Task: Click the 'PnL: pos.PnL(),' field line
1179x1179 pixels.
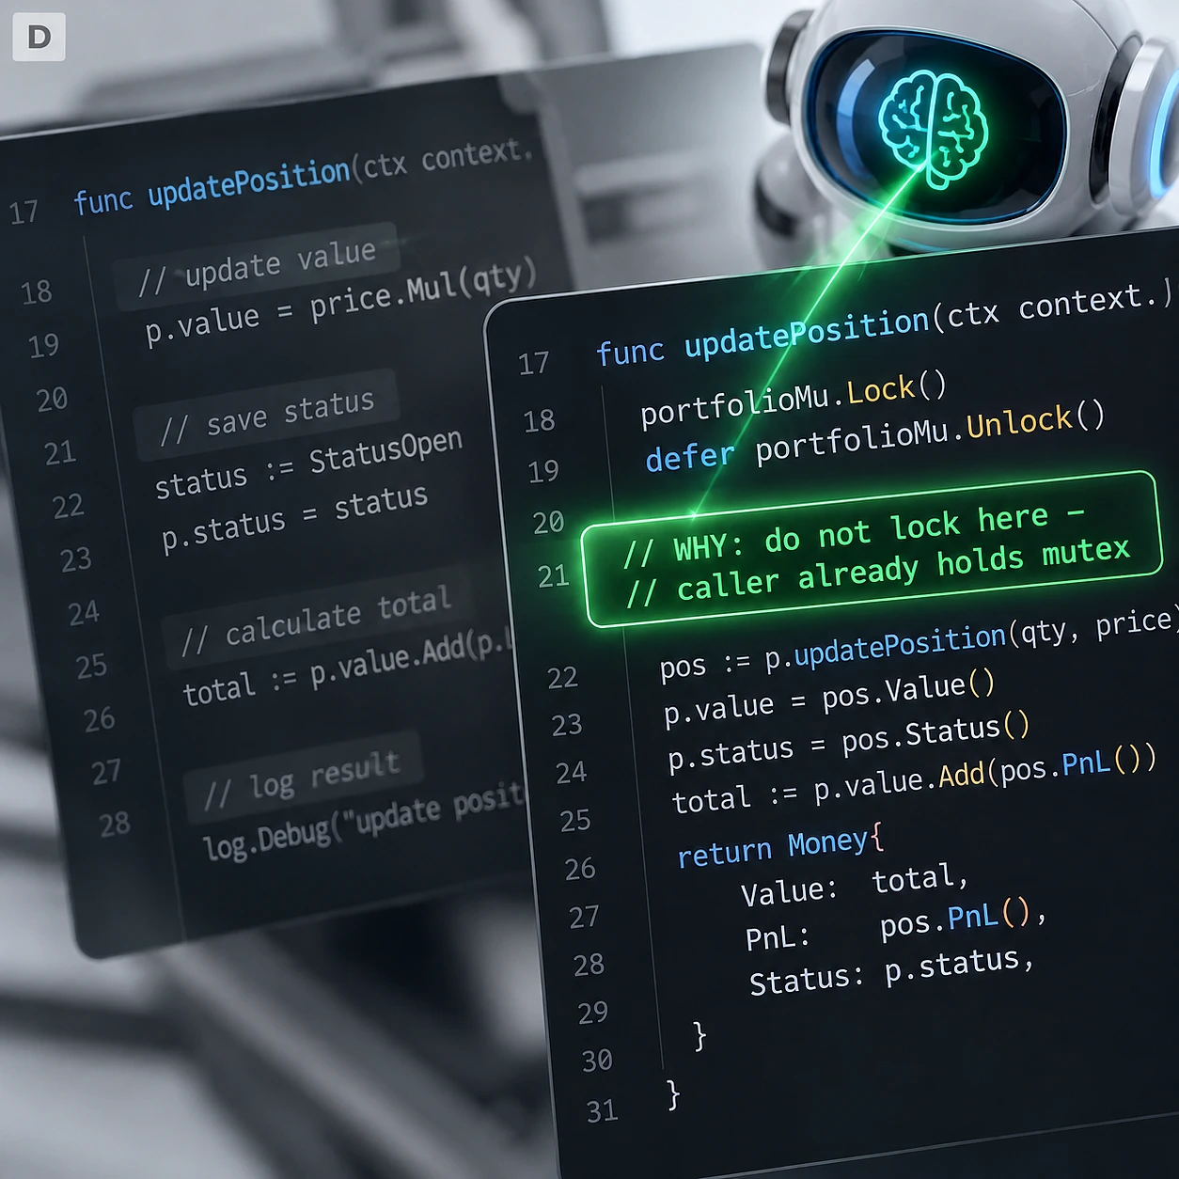Action: point(895,924)
